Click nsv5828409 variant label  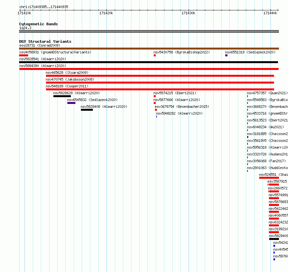coord(278,236)
